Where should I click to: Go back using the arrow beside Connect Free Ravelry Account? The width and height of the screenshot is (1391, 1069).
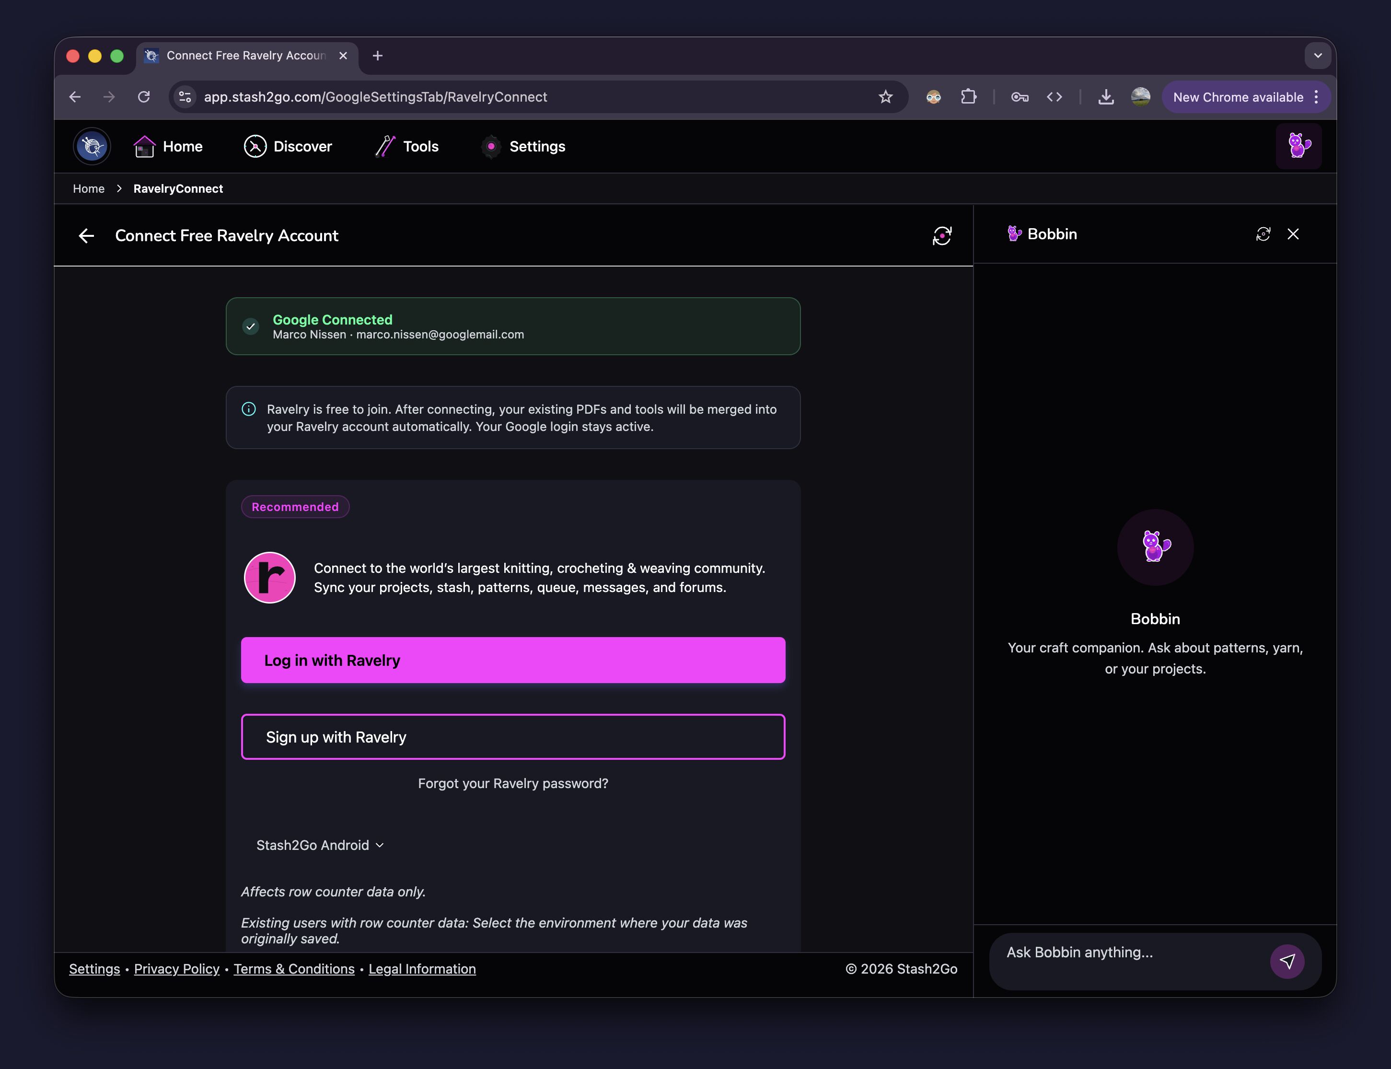pos(87,236)
